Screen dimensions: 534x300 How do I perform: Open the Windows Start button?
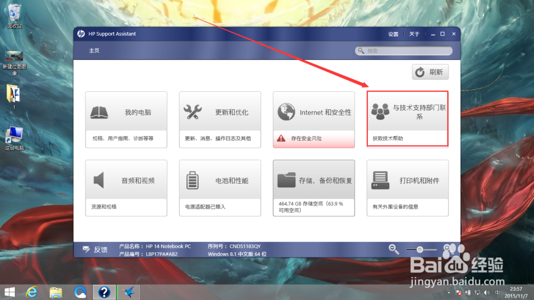click(10, 292)
